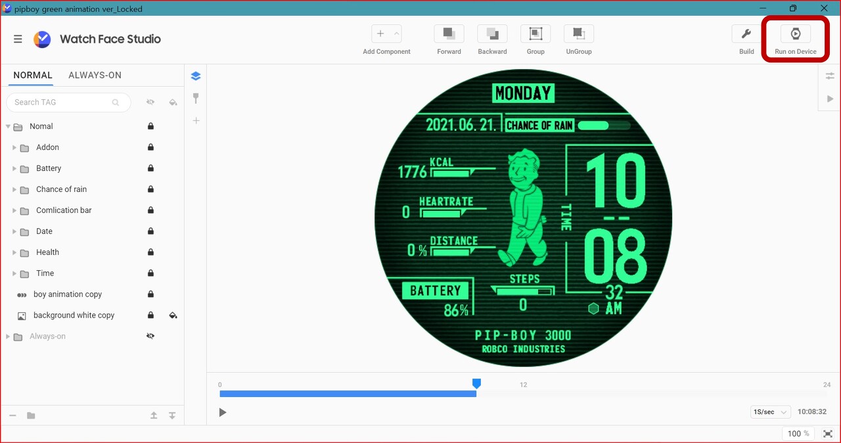Open the Add Component dropdown arrow
Screen dimensions: 841x443
tap(396, 34)
